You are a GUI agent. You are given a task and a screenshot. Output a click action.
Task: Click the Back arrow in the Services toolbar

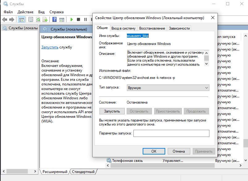coord(5,20)
